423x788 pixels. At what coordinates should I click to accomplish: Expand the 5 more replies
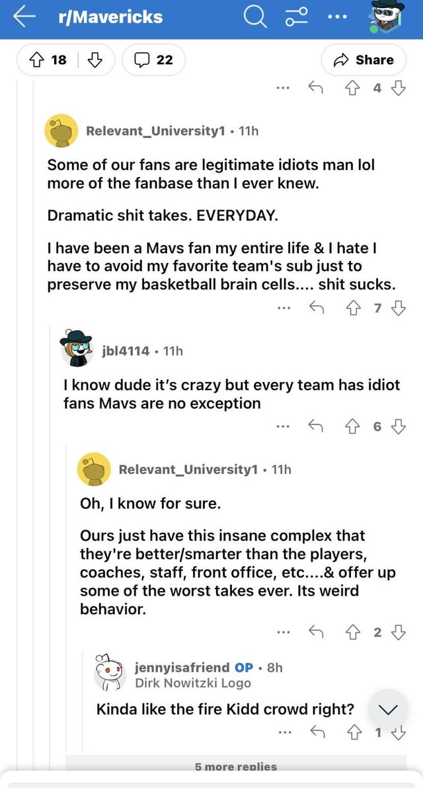(x=235, y=767)
